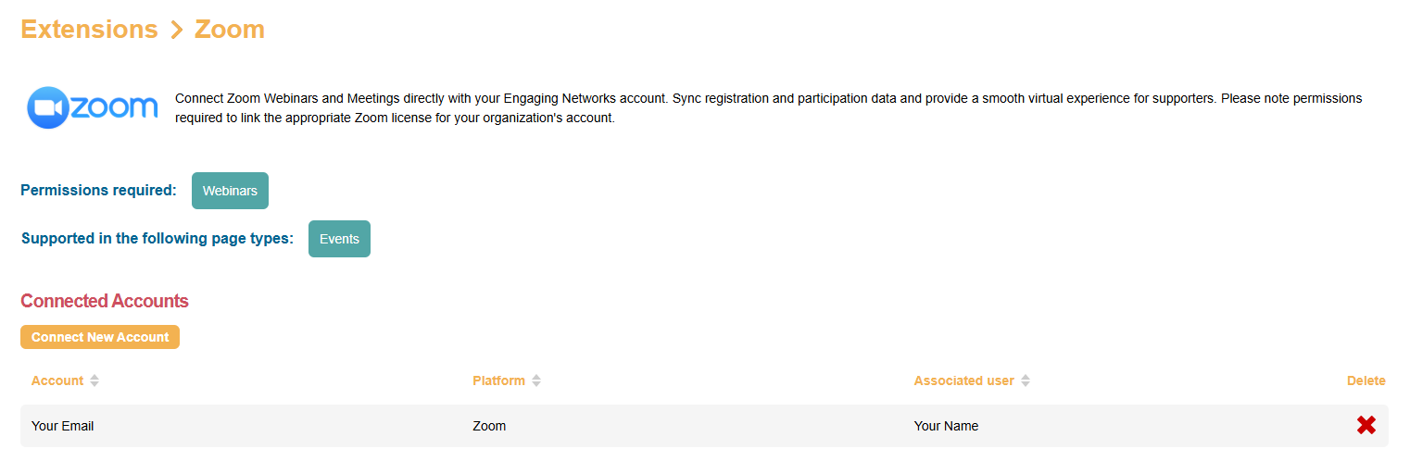Screen dimensions: 1410x449
Task: Sort by the Account column header
Action: (57, 381)
